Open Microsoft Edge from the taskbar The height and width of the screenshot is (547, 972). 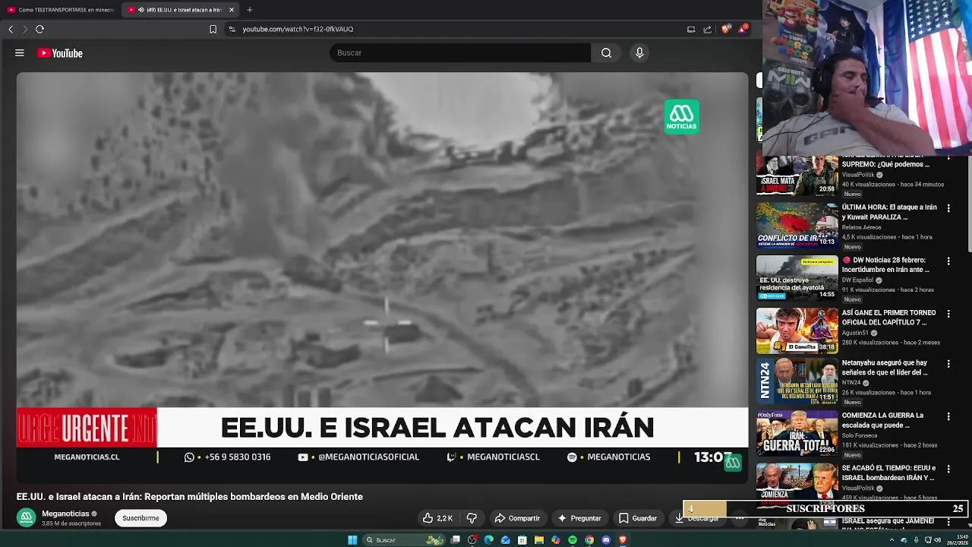[x=488, y=540]
